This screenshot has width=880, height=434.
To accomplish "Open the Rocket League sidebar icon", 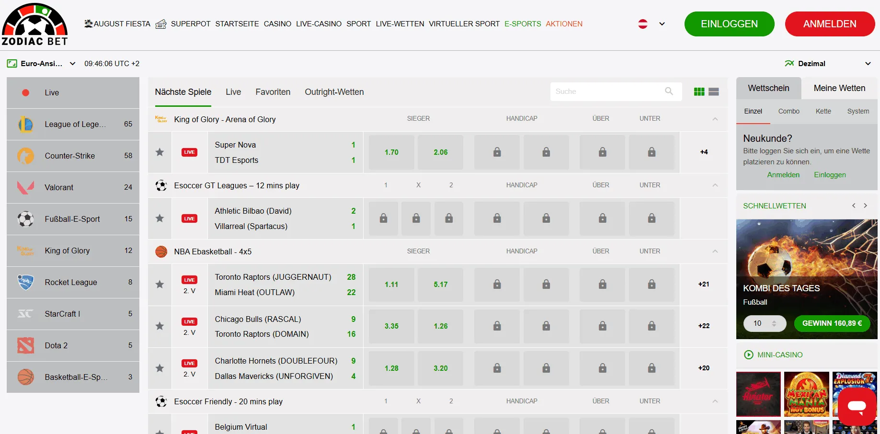I will (26, 282).
